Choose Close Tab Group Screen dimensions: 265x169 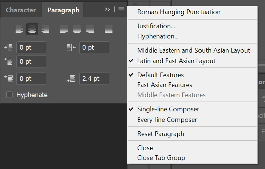point(161,158)
